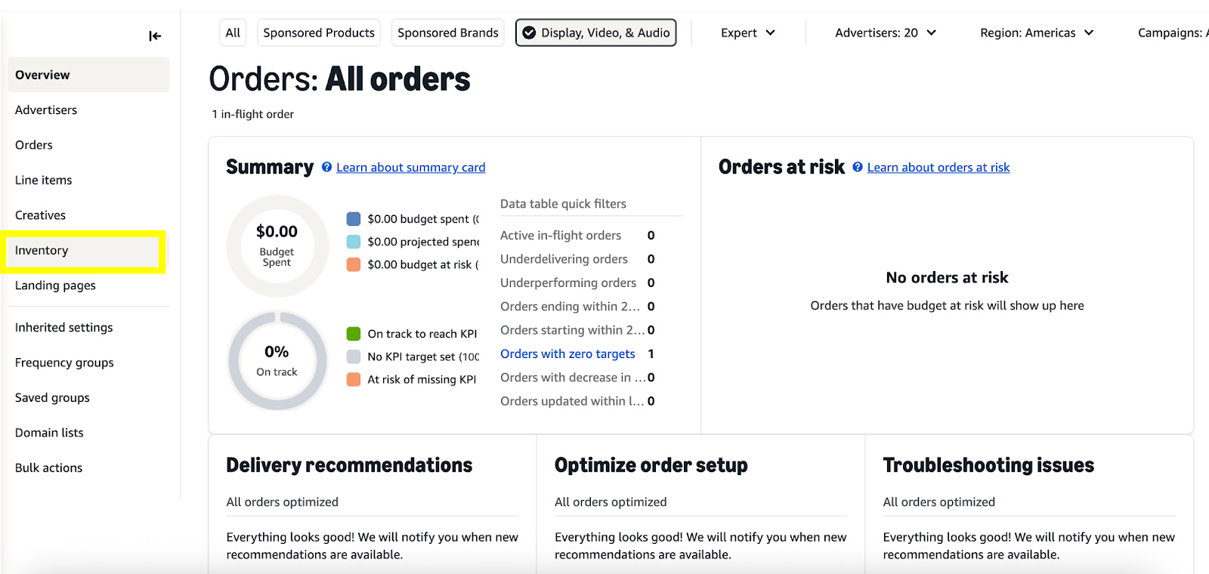Image resolution: width=1209 pixels, height=574 pixels.
Task: Open Learn about orders at risk link
Action: point(938,168)
